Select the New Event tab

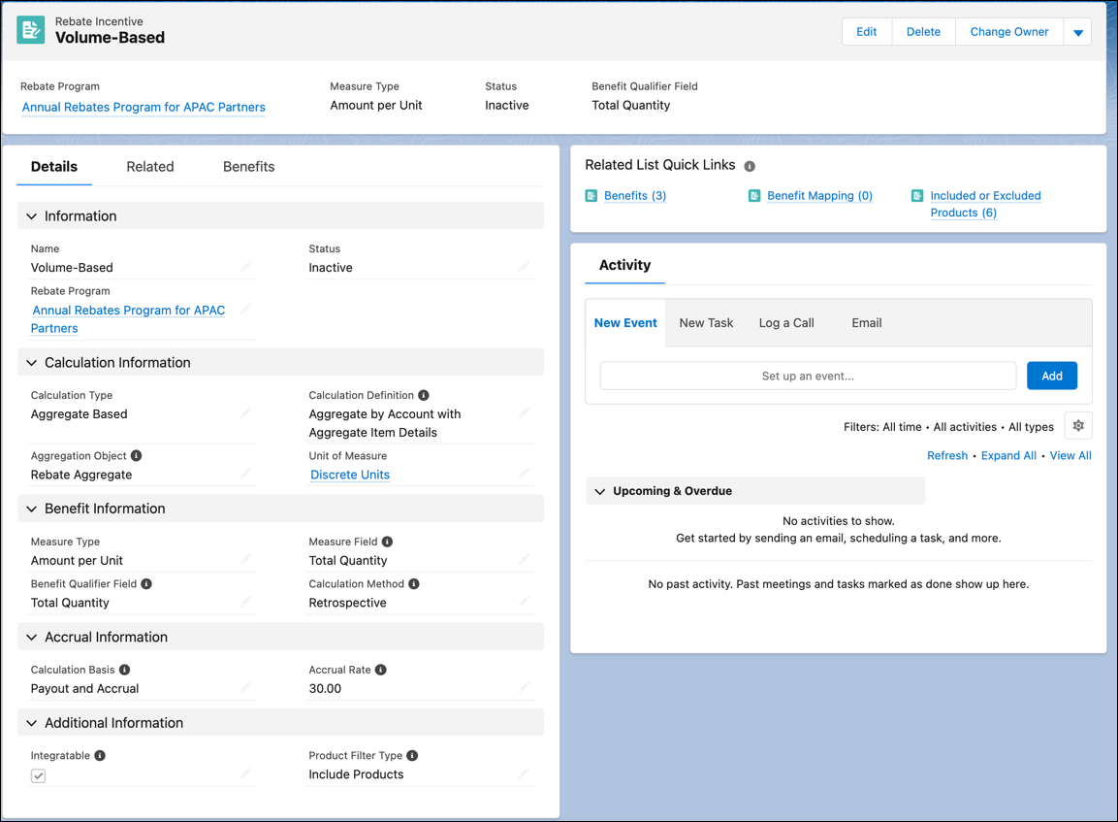coord(625,322)
